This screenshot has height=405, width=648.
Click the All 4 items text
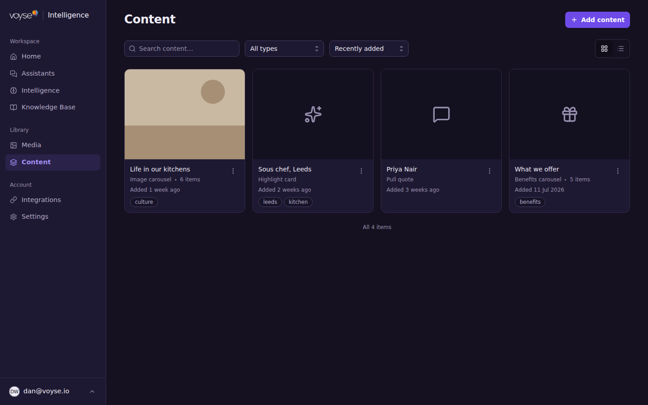tap(377, 227)
